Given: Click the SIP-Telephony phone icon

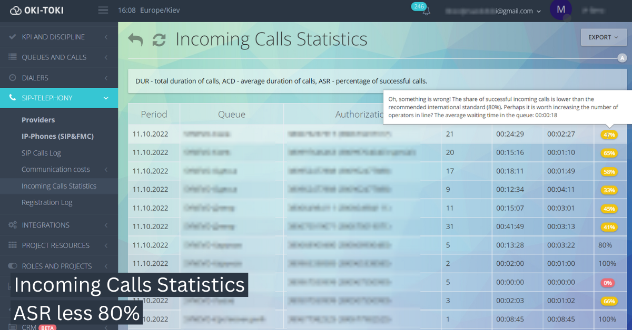Looking at the screenshot, I should (x=13, y=98).
